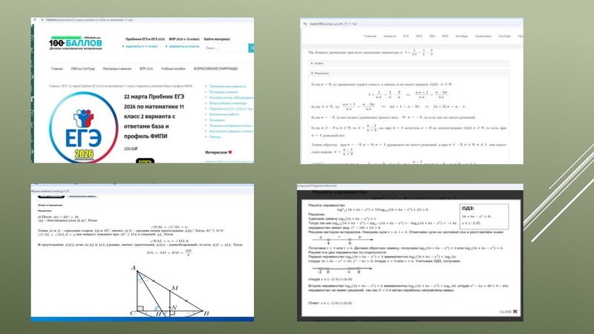594x334 pixels.
Task: Open ЕГЭ on the math100 menu
Action: coord(405,36)
